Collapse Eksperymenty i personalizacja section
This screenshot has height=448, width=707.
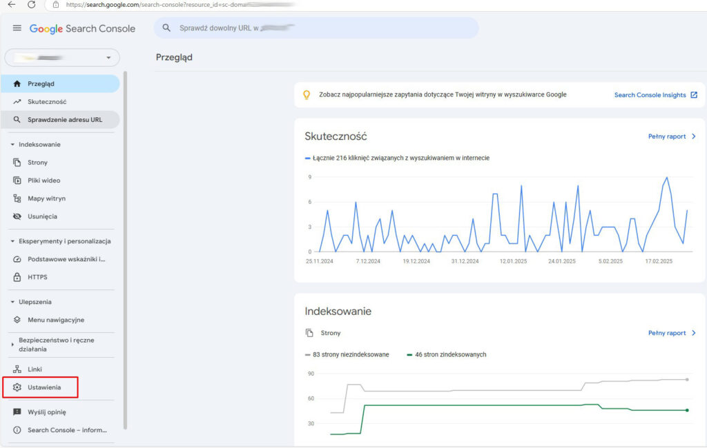pyautogui.click(x=12, y=241)
